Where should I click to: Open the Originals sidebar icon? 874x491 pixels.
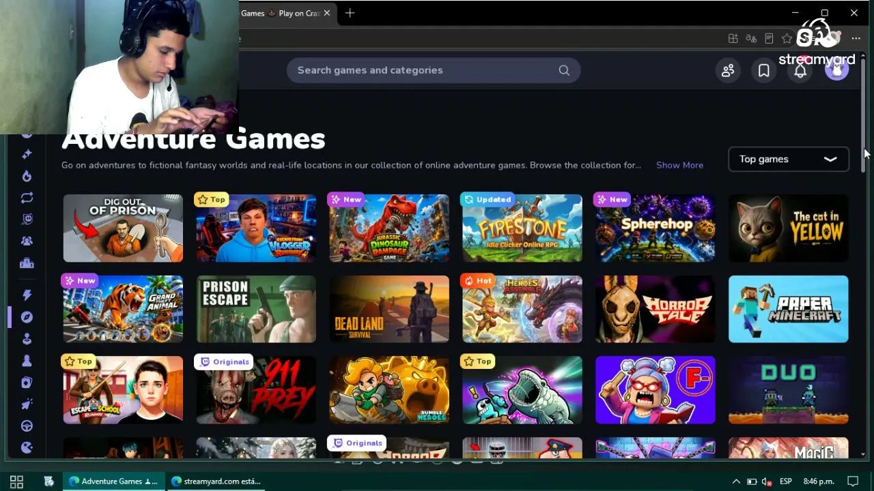click(x=27, y=219)
